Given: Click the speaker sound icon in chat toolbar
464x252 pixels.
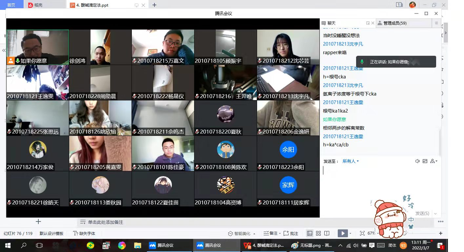Looking at the screenshot, I should click(417, 161).
